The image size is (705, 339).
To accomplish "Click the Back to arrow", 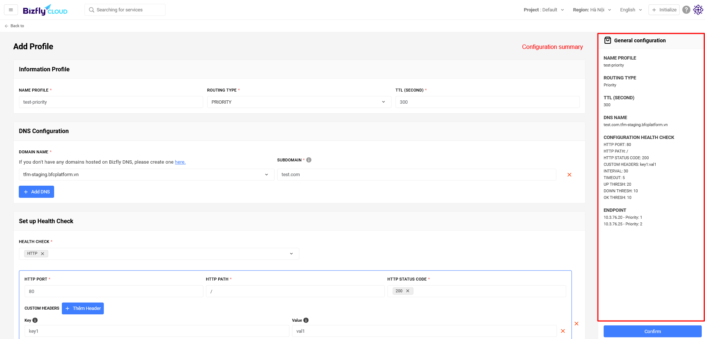I will [x=6, y=26].
